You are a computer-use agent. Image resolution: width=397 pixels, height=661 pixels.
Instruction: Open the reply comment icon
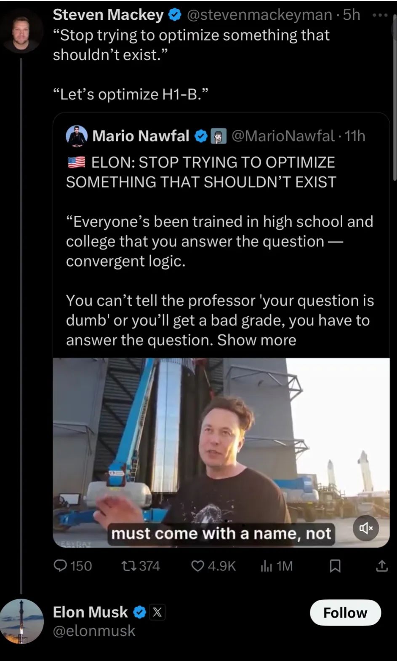[x=61, y=565]
